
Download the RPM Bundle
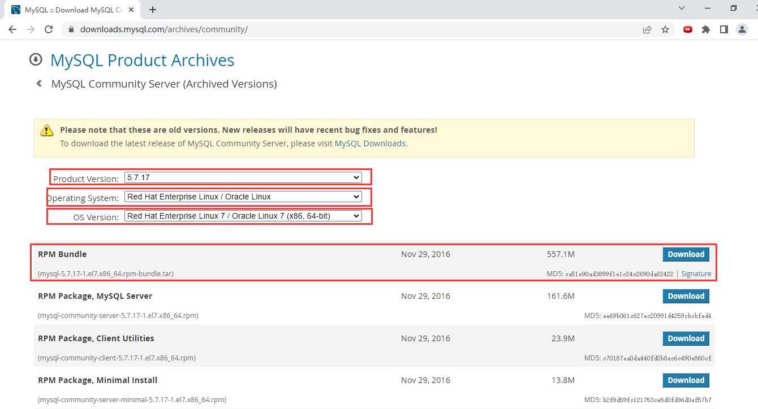coord(686,254)
